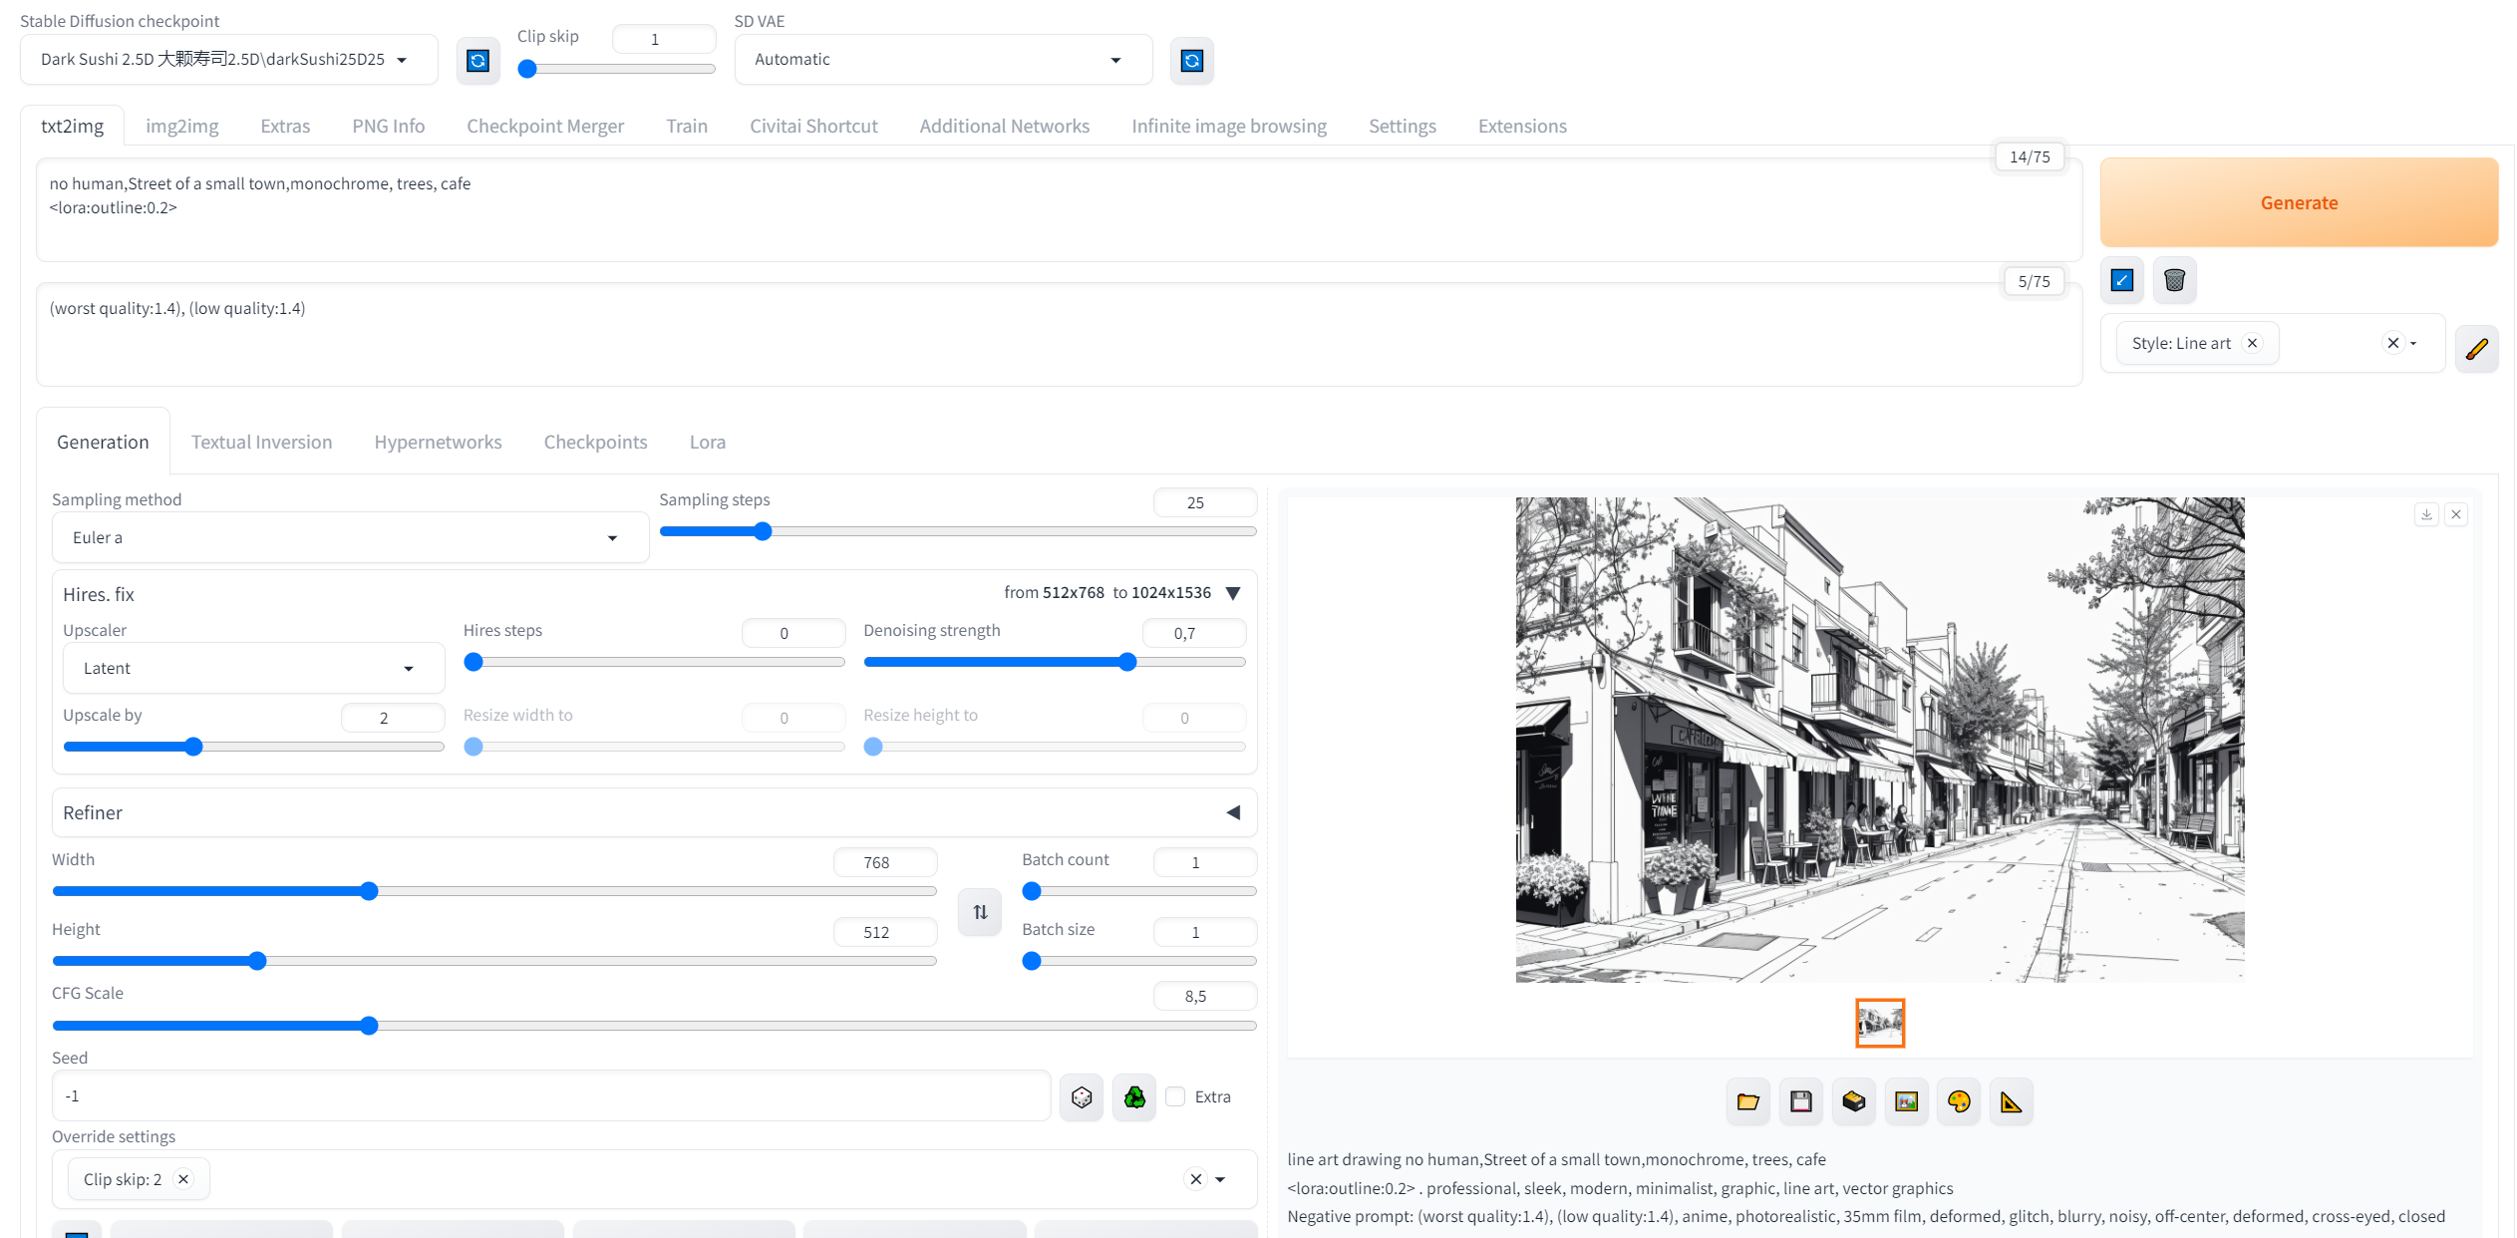Image resolution: width=2517 pixels, height=1238 pixels.
Task: Adjust the CFG Scale slider handle
Action: click(x=369, y=1026)
